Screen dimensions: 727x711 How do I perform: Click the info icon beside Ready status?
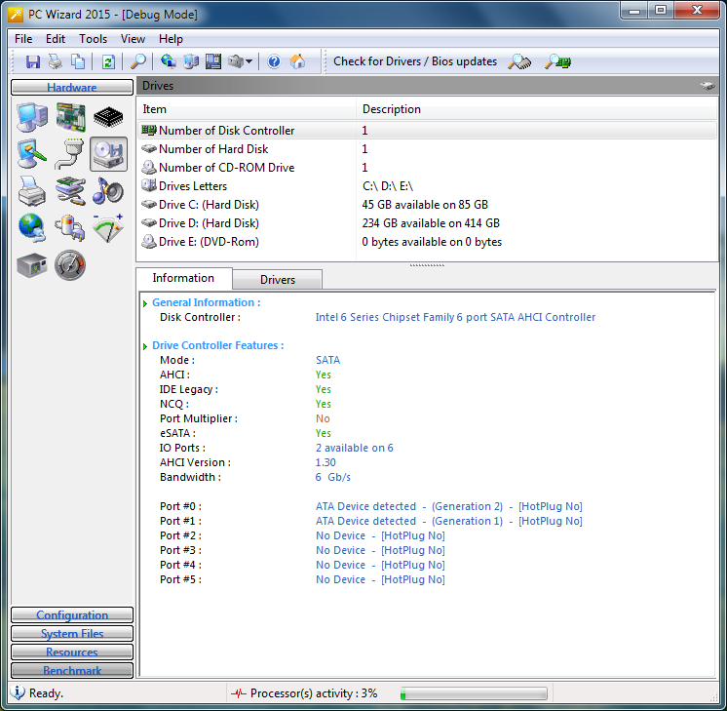pyautogui.click(x=18, y=692)
